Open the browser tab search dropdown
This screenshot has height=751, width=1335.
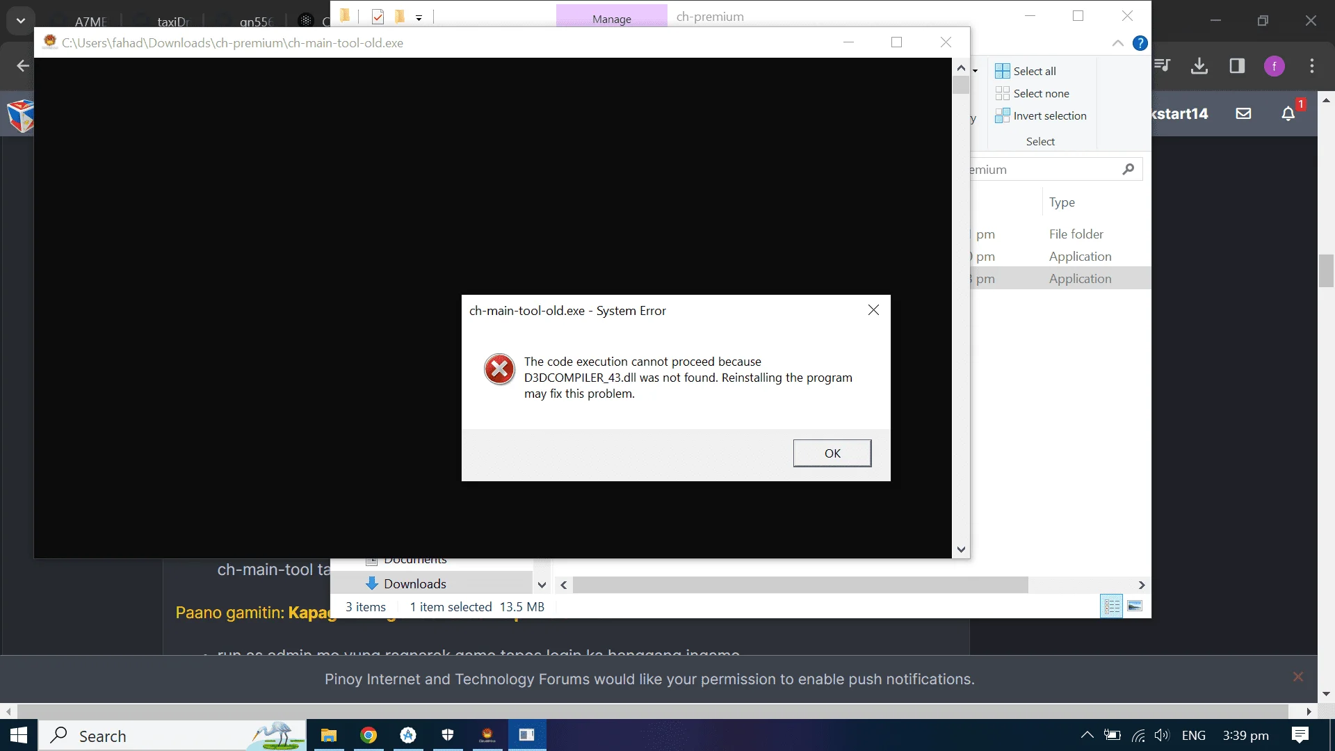pyautogui.click(x=21, y=21)
